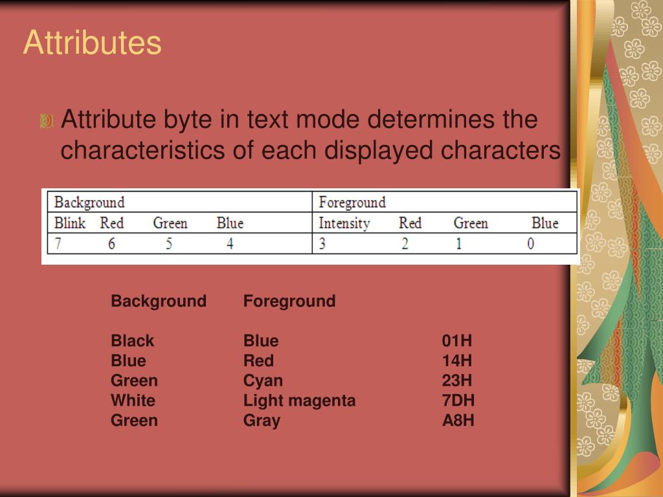
Task: Select the hex value "01H"
Action: pyautogui.click(x=457, y=340)
